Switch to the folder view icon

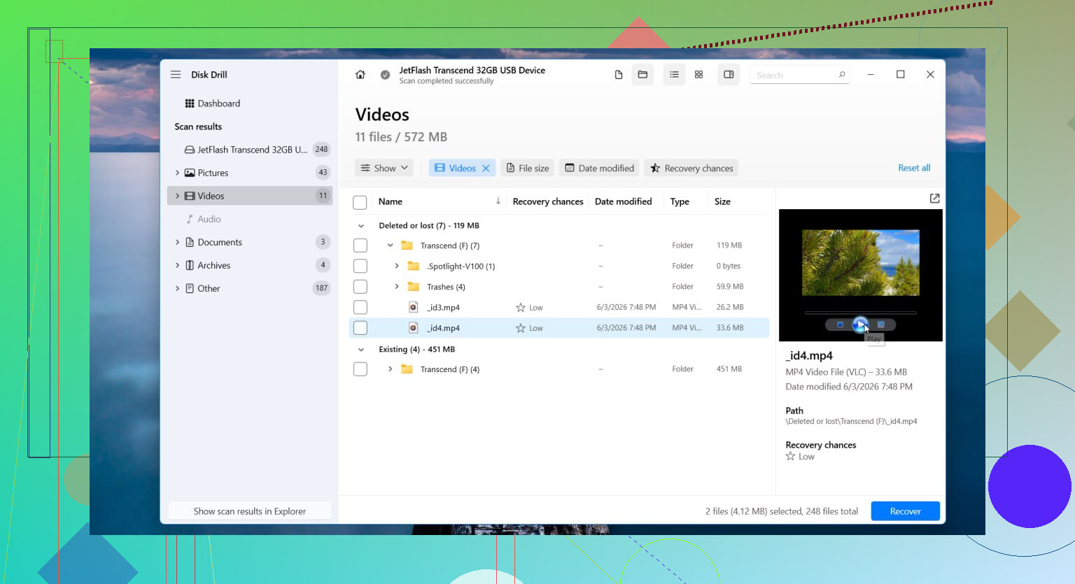[x=642, y=75]
